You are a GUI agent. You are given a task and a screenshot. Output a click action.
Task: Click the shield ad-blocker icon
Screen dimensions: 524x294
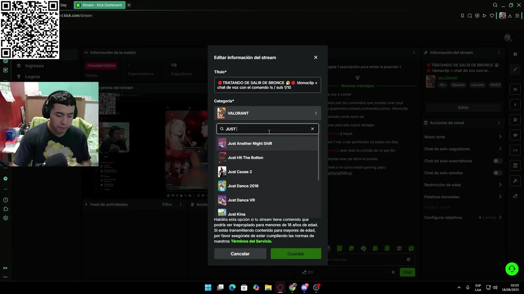point(477,16)
